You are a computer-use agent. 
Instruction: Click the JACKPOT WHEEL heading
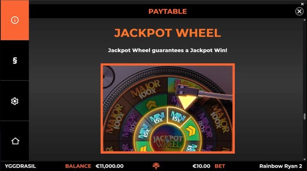pos(167,33)
